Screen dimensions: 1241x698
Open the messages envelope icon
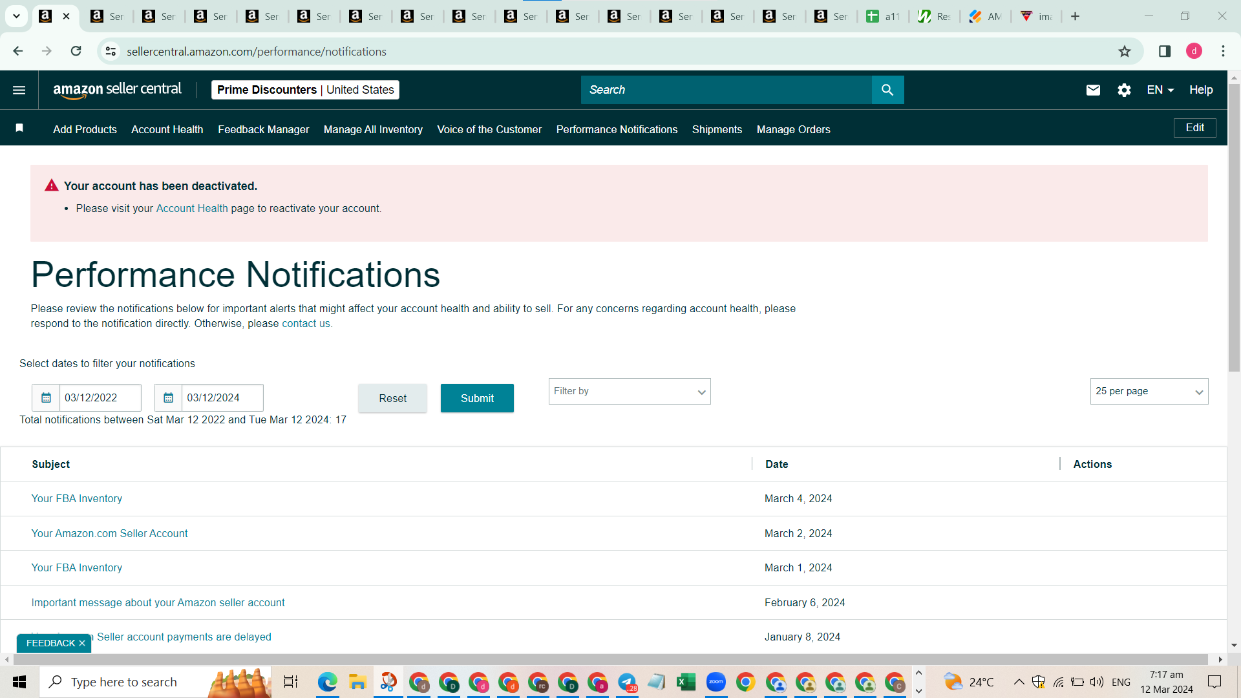(x=1093, y=90)
